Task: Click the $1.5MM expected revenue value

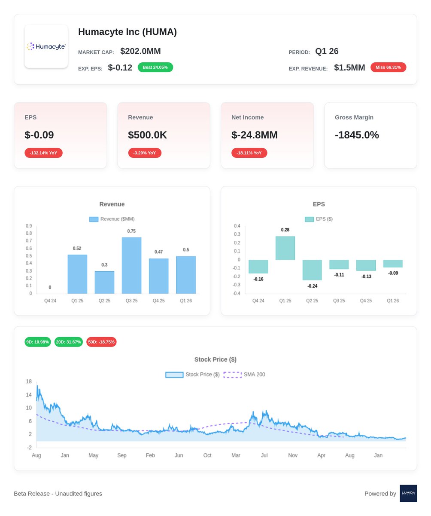Action: point(349,68)
